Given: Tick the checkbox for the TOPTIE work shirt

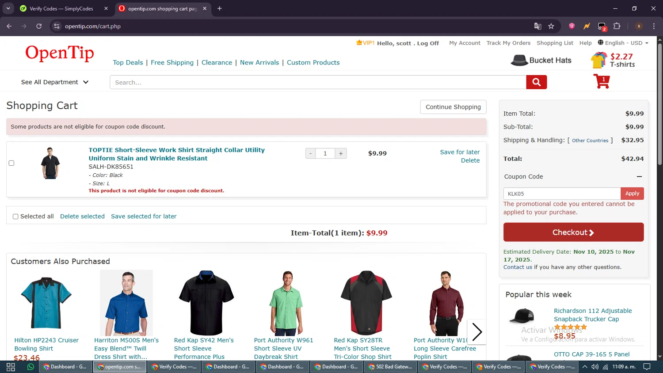Looking at the screenshot, I should point(11,163).
